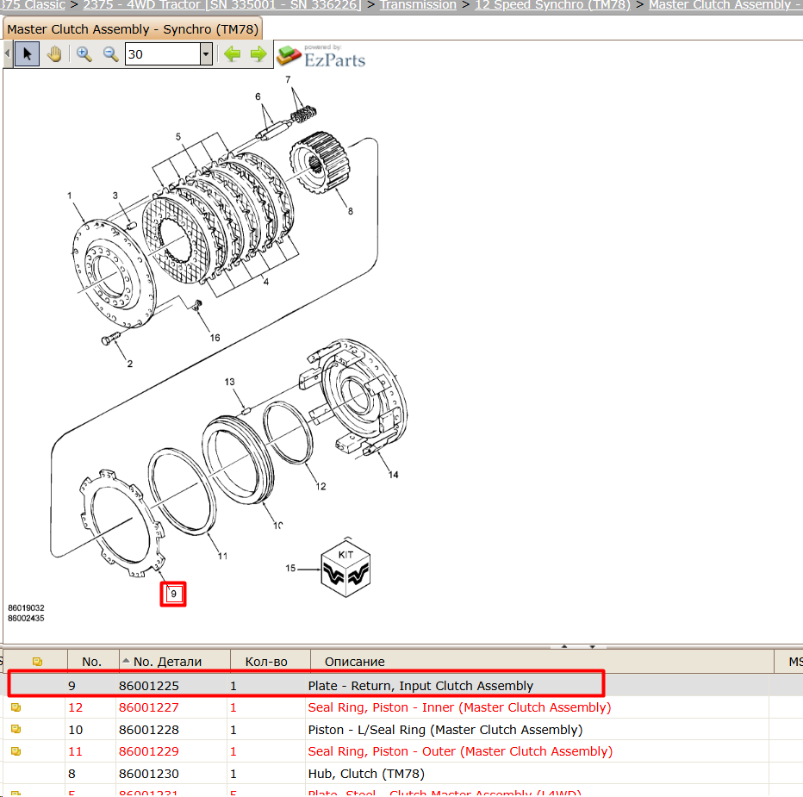Collapse the toolbar with the small left arrow
The image size is (803, 797).
point(7,53)
